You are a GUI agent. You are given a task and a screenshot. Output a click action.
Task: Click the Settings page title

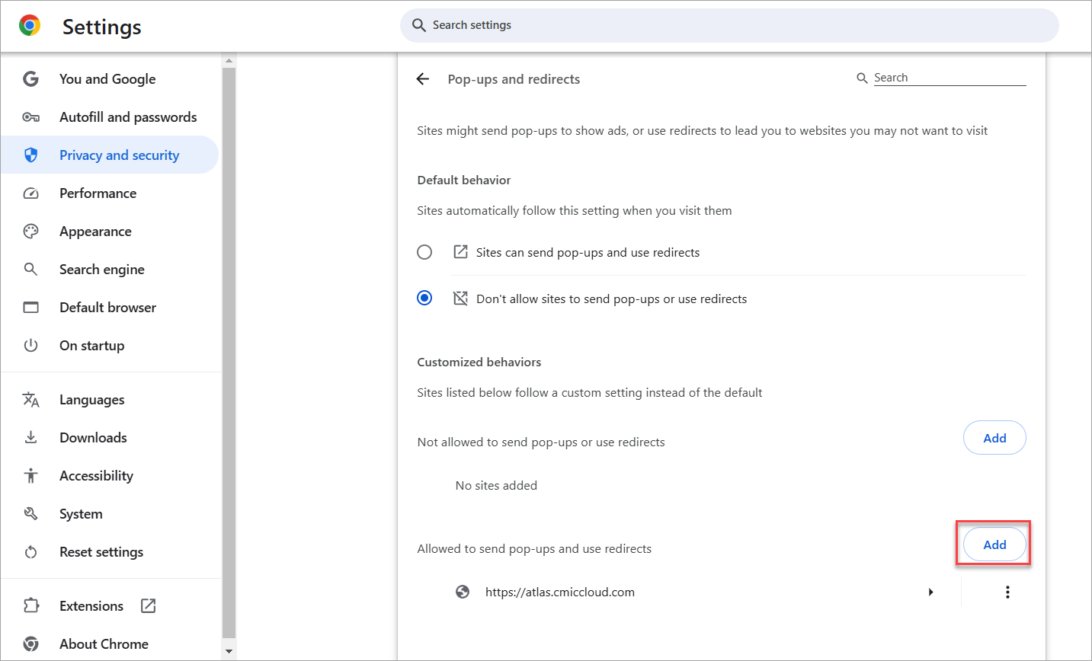[x=102, y=27]
